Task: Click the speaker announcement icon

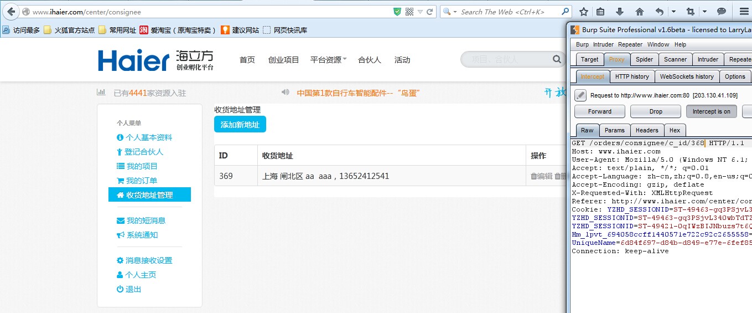Action: coord(286,93)
